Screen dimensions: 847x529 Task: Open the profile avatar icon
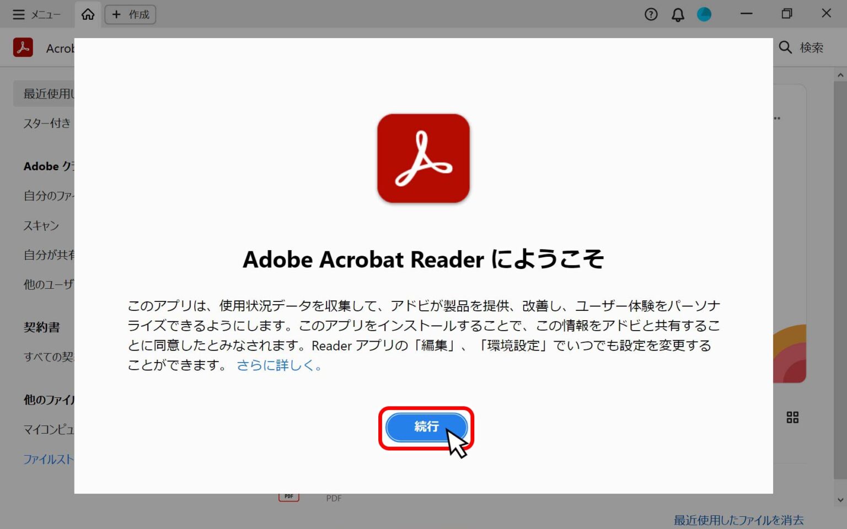coord(704,14)
